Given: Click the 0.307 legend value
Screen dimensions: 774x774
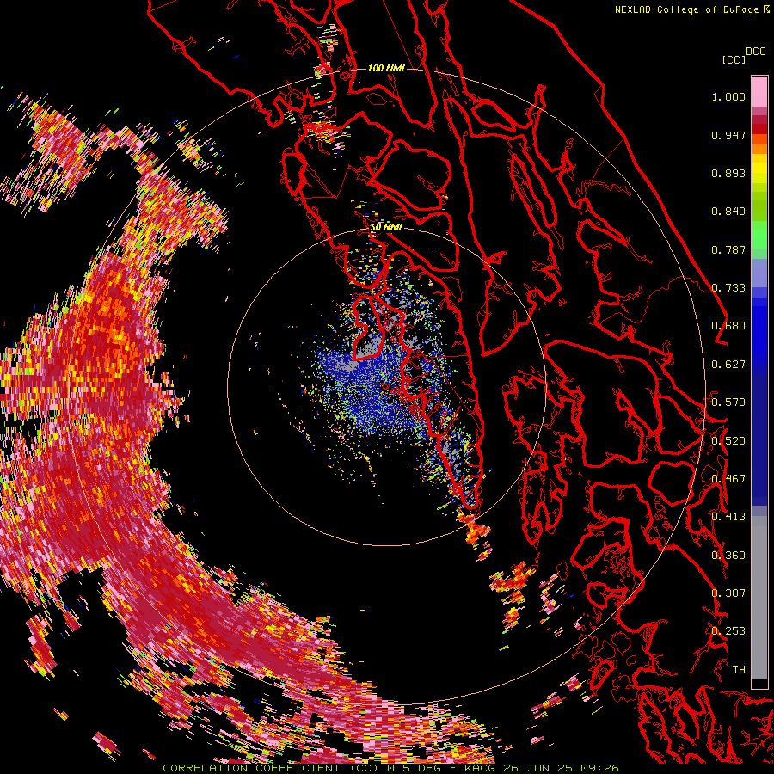Looking at the screenshot, I should [728, 593].
